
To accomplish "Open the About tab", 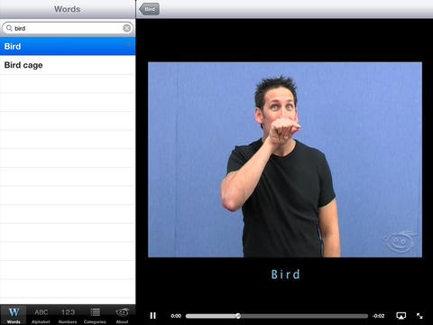I will pyautogui.click(x=122, y=315).
